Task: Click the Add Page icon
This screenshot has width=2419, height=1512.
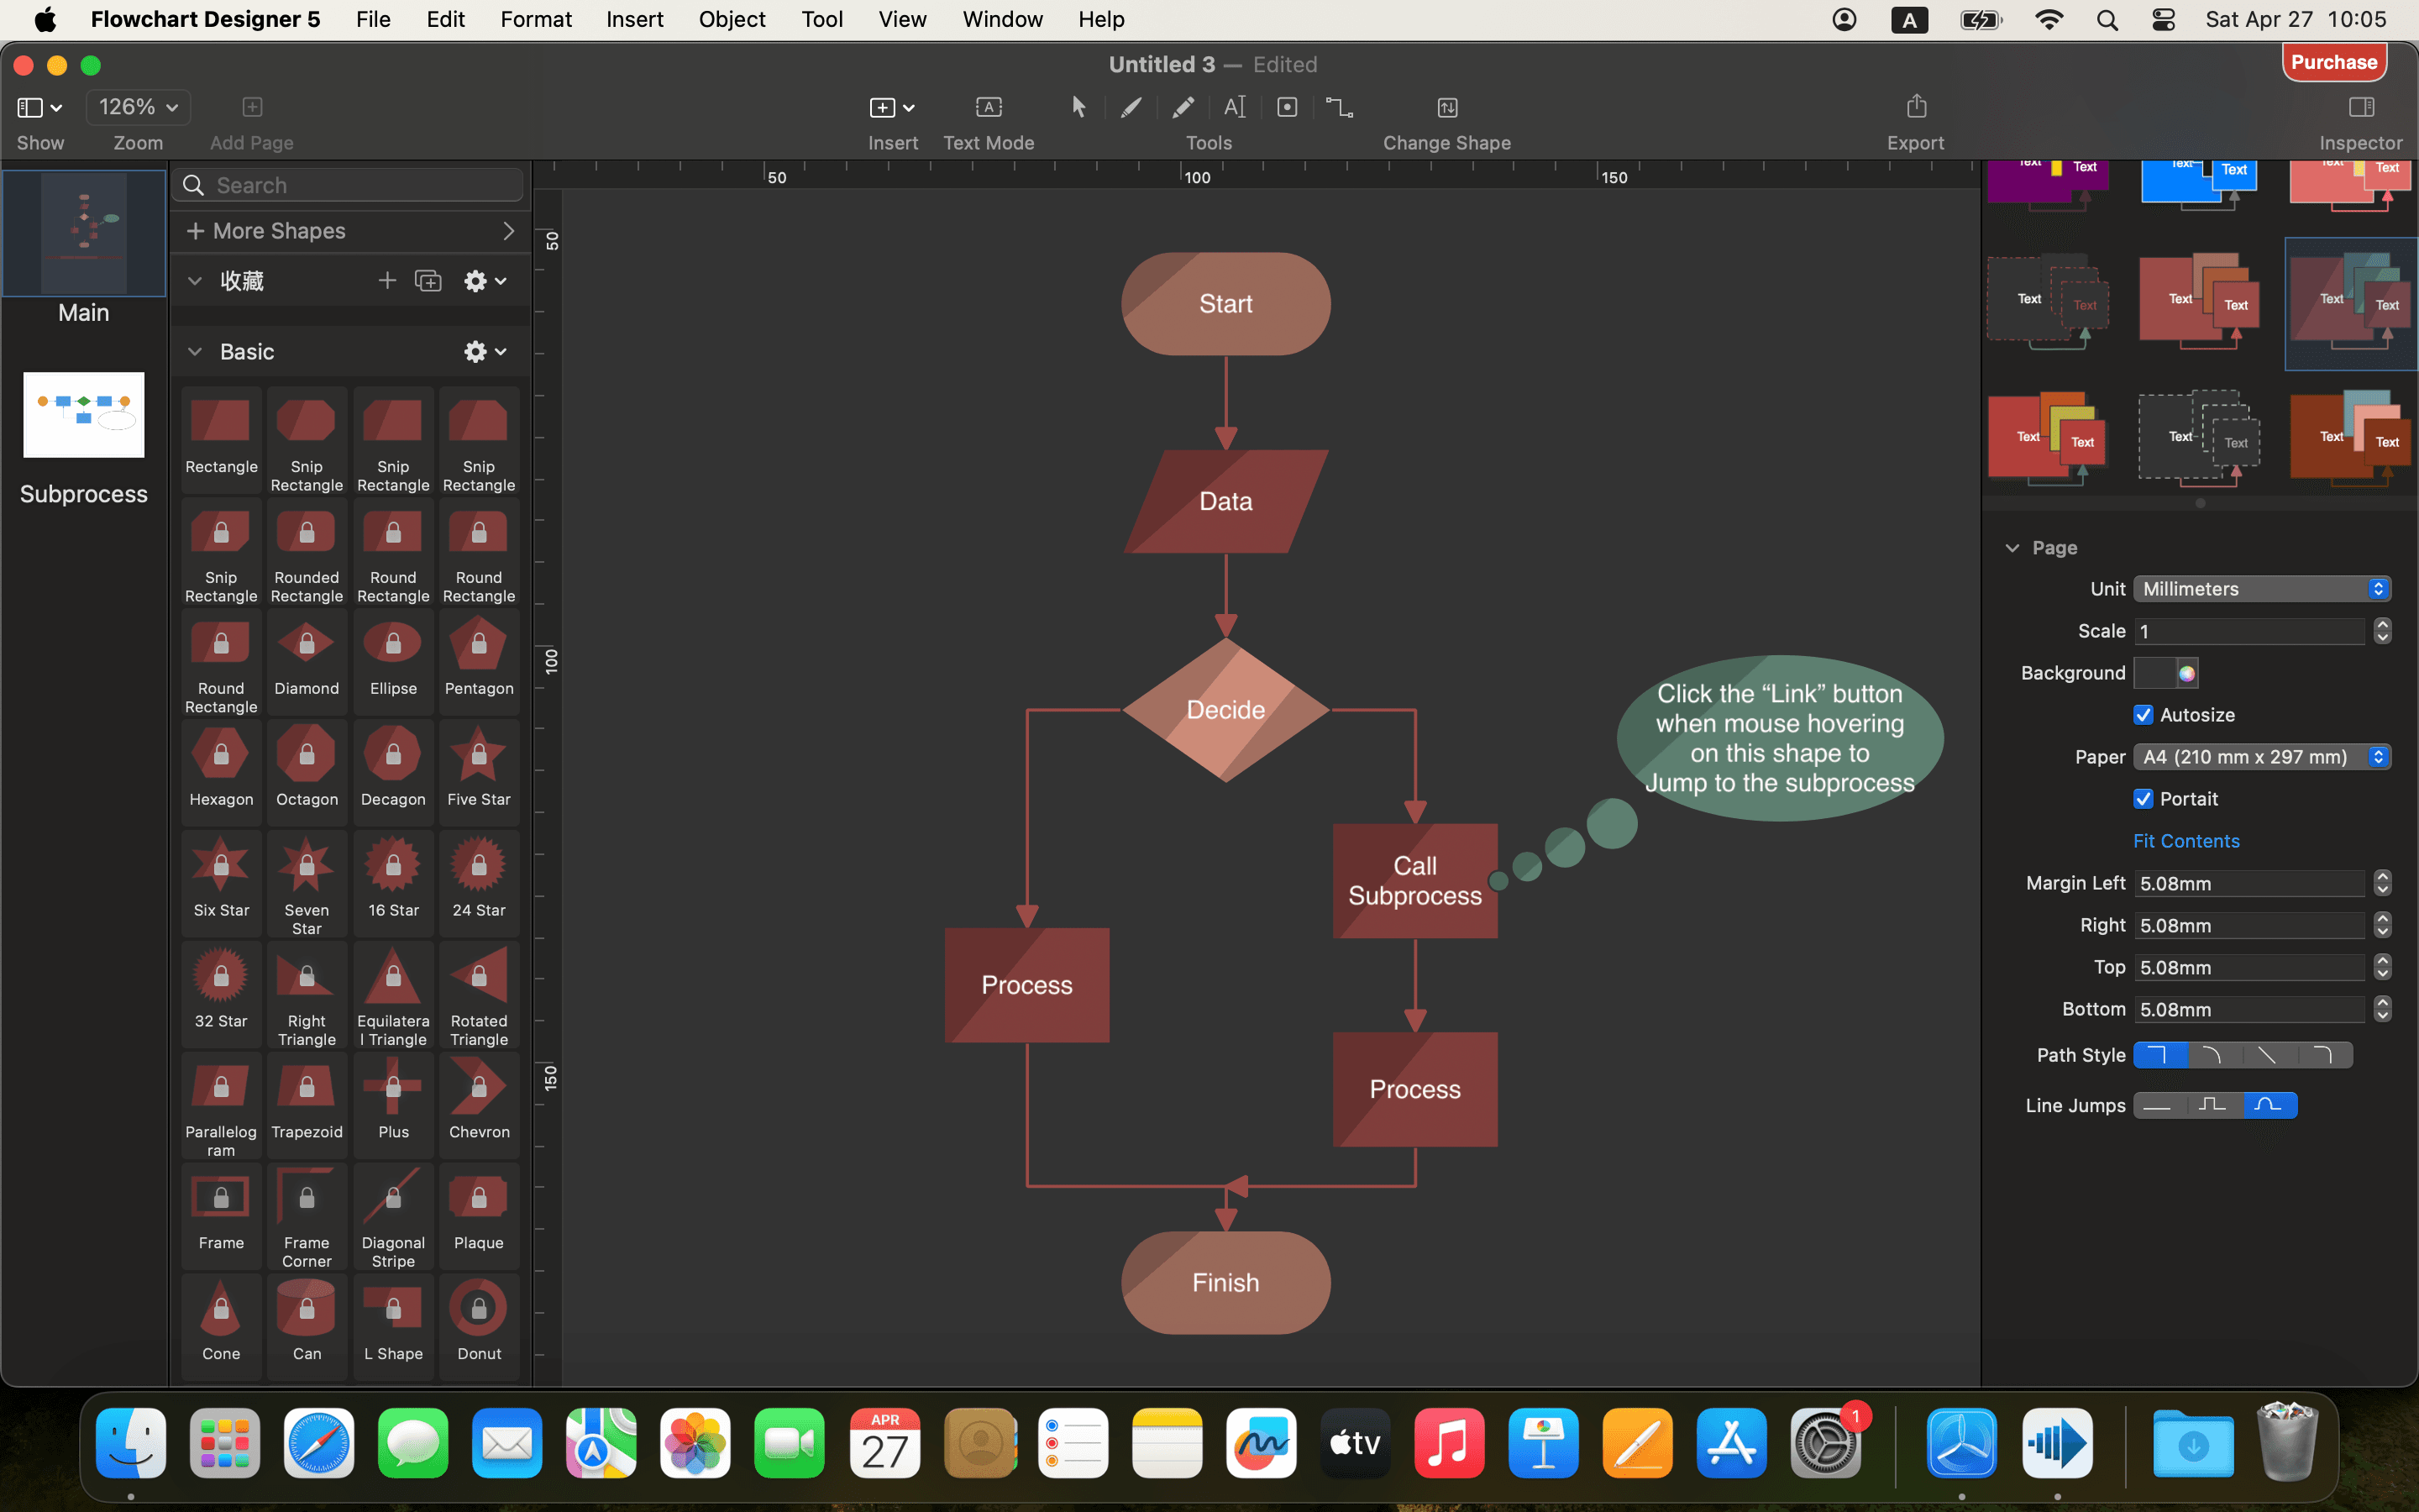Action: [x=251, y=106]
